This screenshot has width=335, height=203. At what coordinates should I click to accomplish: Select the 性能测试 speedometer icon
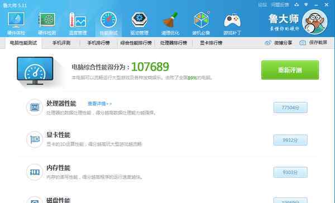(108, 20)
